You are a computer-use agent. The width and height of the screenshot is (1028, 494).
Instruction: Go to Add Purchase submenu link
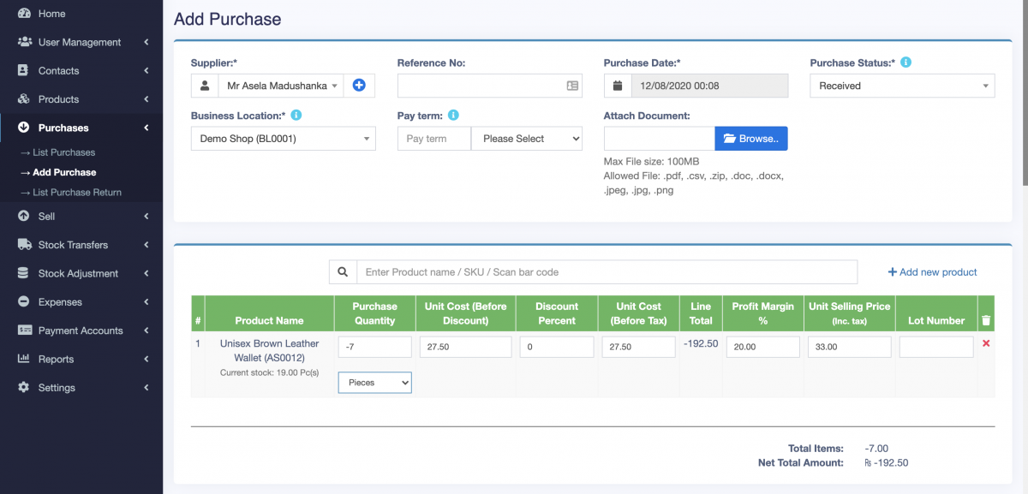(57, 172)
